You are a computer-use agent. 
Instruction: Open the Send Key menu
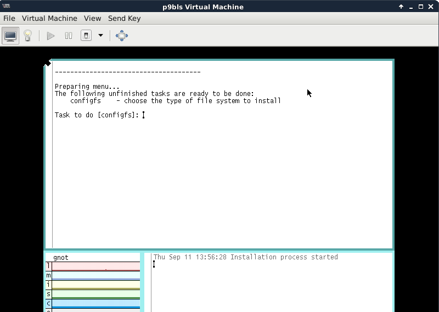tap(124, 18)
